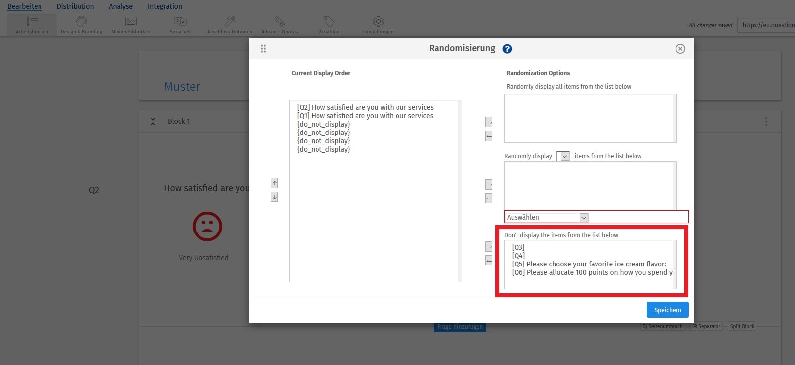Open the Medienbibliothek media library
Screen dimensions: 795x365
[131, 25]
